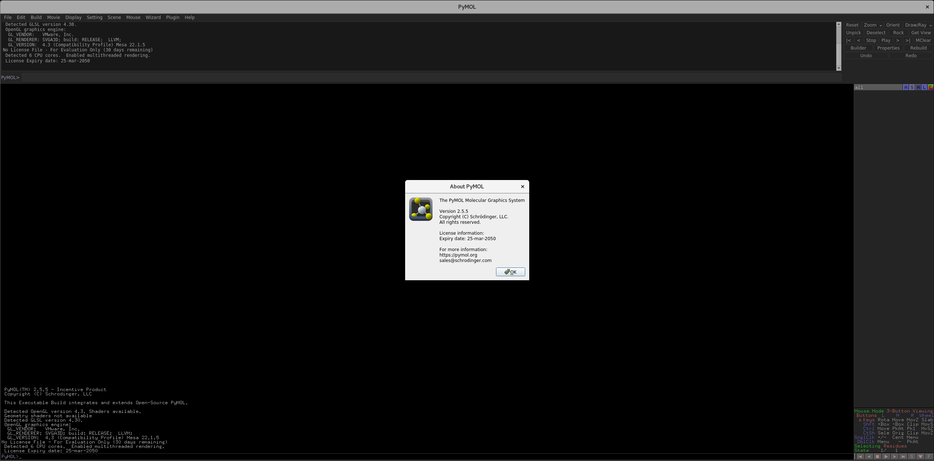Open the C (Color) menu for all
The image size is (934, 461).
tap(930, 87)
